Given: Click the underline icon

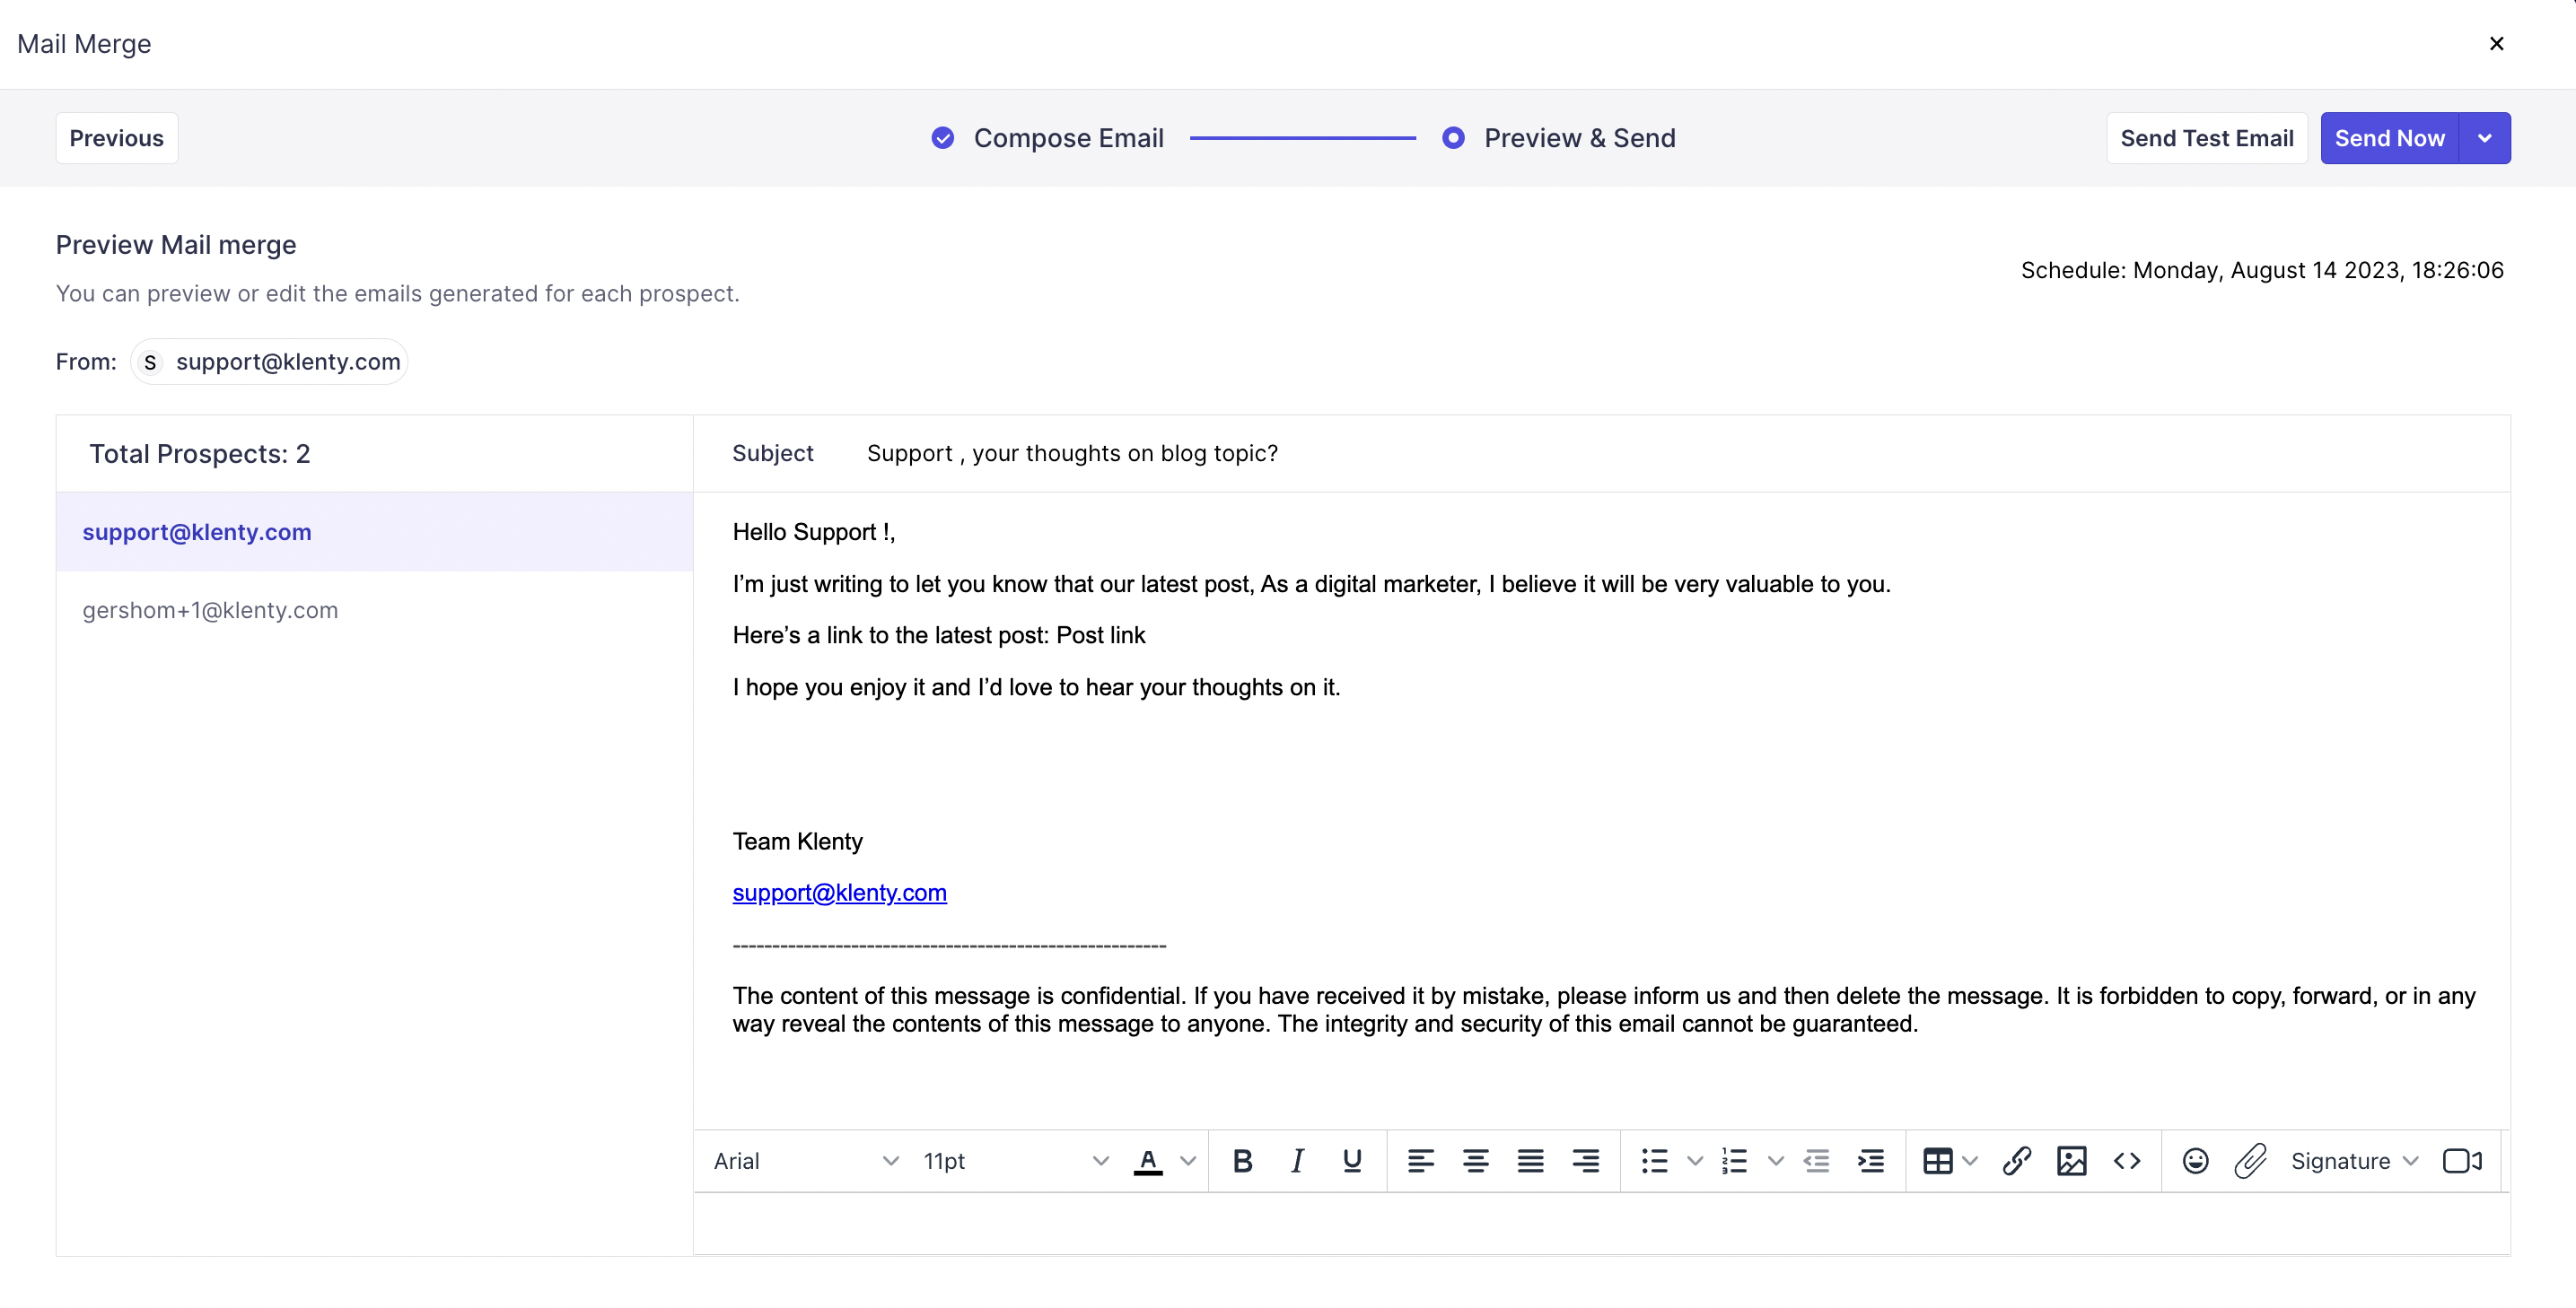Looking at the screenshot, I should tap(1352, 1160).
